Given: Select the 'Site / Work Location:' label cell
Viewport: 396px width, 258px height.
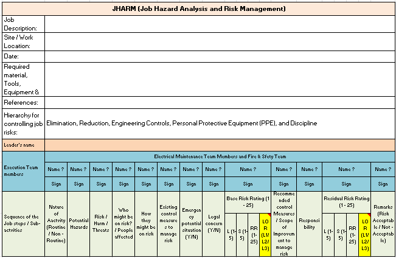Looking at the screenshot, I should pos(24,41).
